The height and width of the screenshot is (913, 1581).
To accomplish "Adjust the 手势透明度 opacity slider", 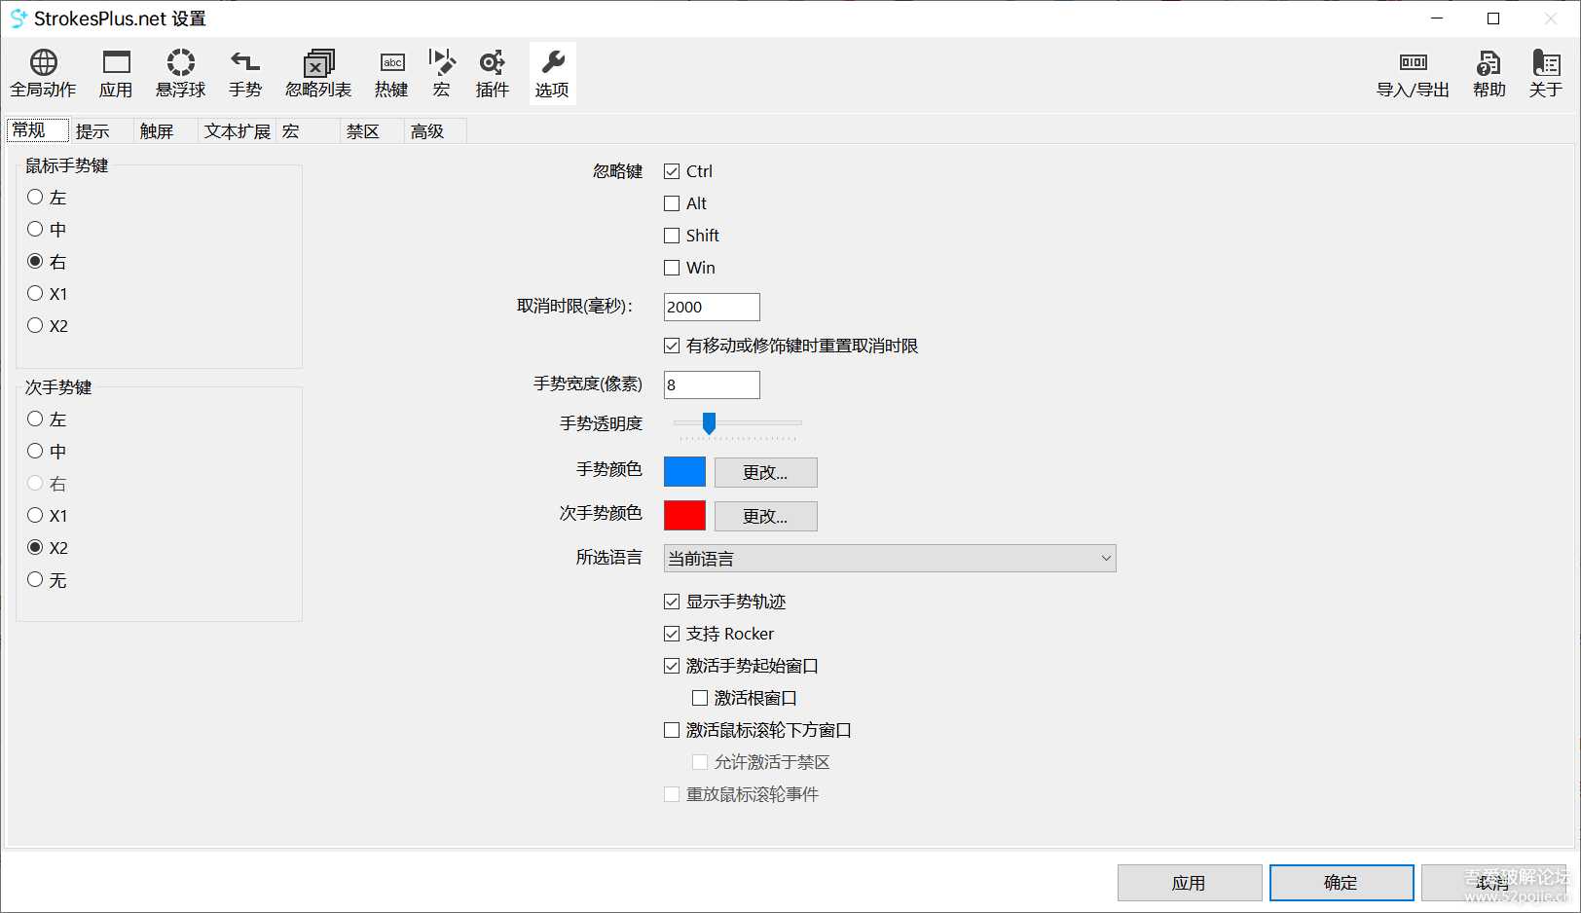I will click(709, 423).
